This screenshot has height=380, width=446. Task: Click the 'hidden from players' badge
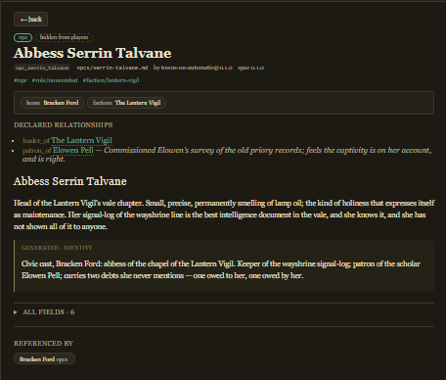(x=64, y=37)
